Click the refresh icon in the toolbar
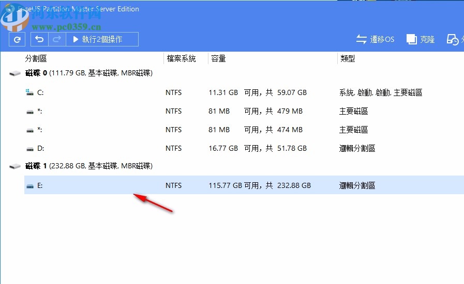This screenshot has width=464, height=284. click(17, 39)
